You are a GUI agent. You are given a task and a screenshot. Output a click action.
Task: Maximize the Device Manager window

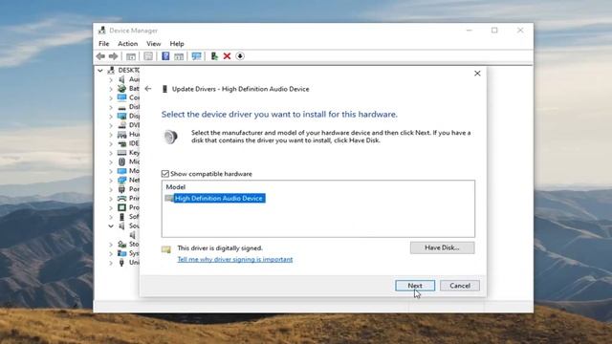coord(494,30)
